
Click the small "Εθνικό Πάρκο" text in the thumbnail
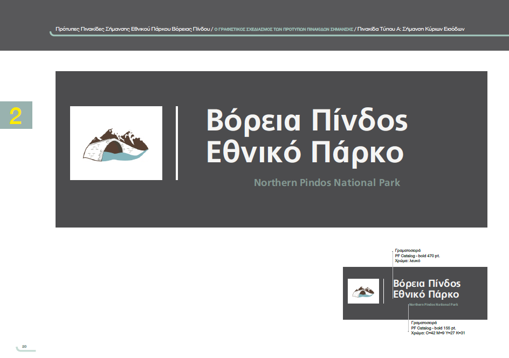click(x=426, y=294)
